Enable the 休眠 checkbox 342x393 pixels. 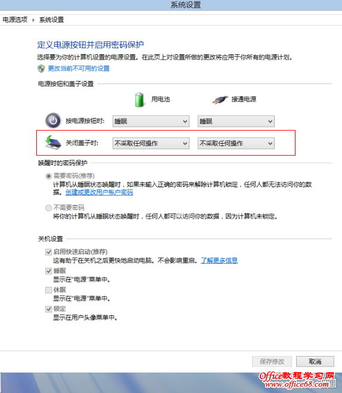(x=49, y=290)
